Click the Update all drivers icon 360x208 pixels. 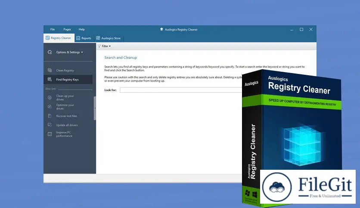[x=50, y=125]
